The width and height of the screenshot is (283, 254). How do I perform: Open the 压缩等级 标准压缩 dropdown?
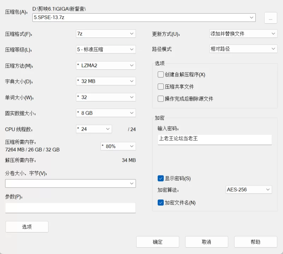point(106,50)
